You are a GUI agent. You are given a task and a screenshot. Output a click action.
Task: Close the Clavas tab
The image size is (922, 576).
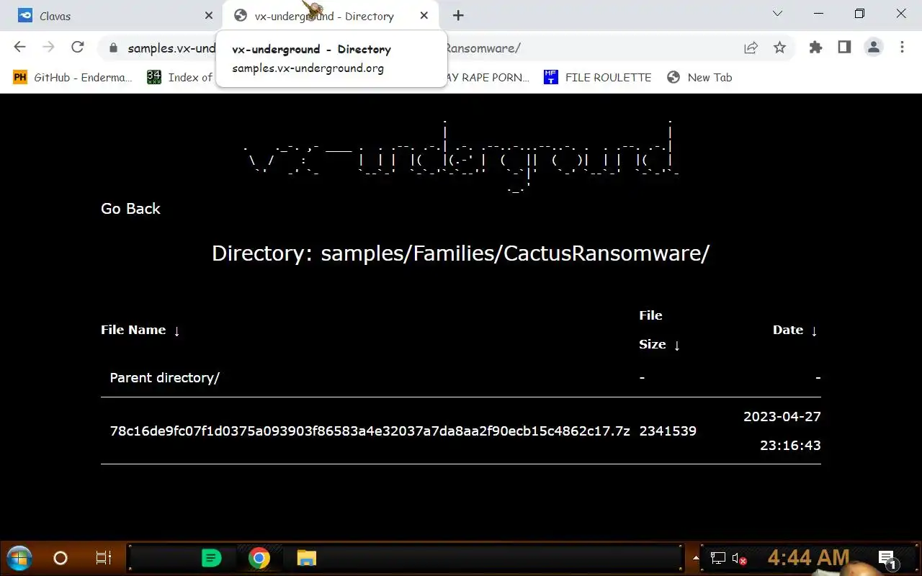(209, 15)
